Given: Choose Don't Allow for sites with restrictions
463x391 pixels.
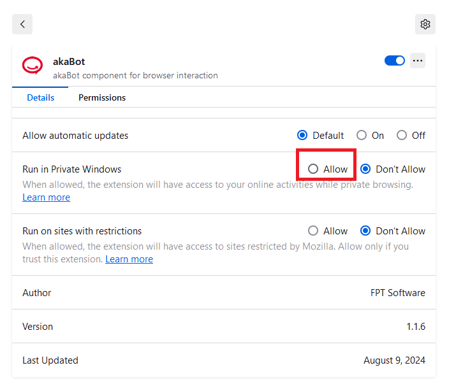Looking at the screenshot, I should pos(365,231).
